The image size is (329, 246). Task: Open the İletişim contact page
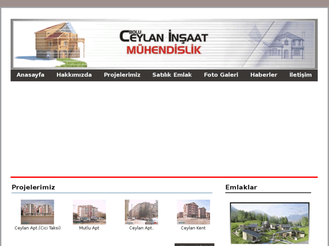point(300,75)
